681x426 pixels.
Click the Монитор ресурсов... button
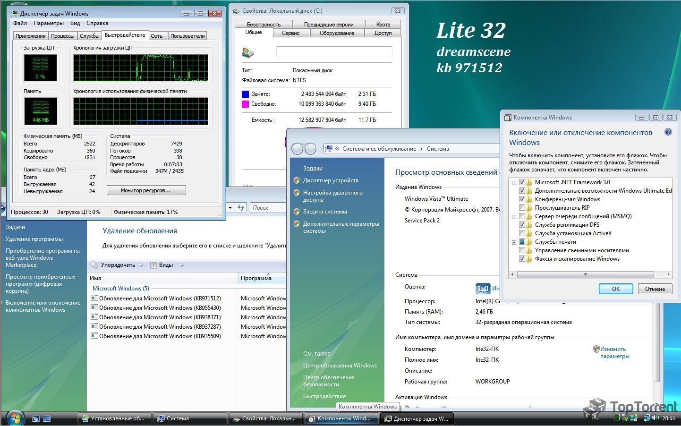tap(146, 190)
